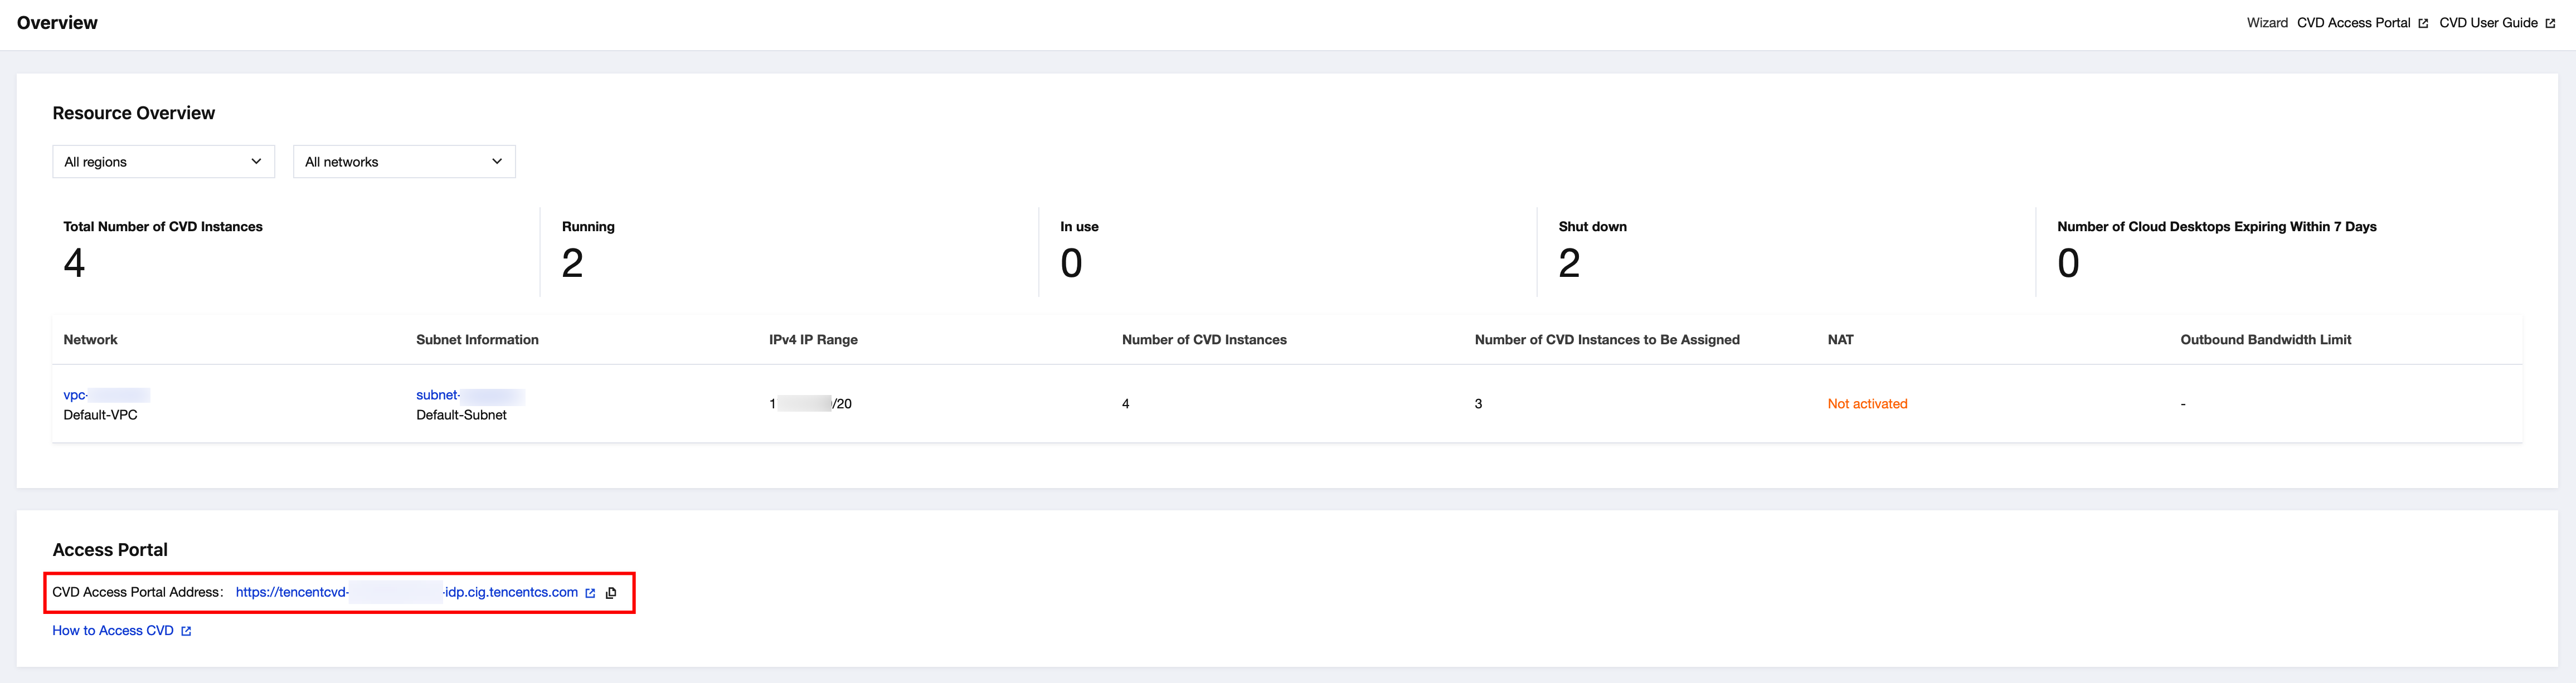
Task: Open the CVD User Guide text link
Action: pos(2488,23)
